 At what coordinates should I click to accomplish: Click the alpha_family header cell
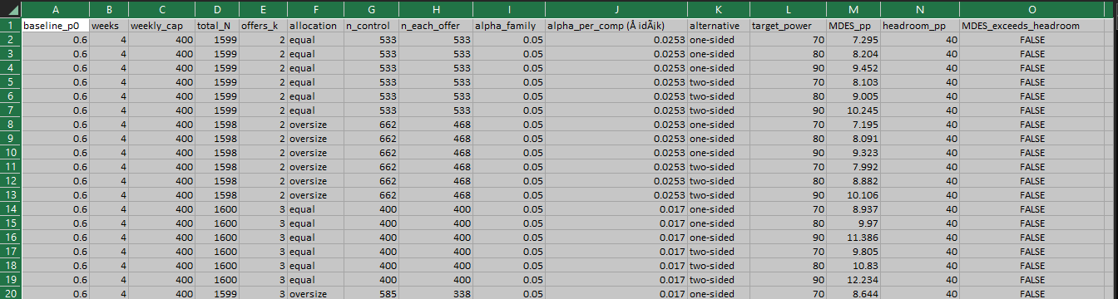point(508,26)
